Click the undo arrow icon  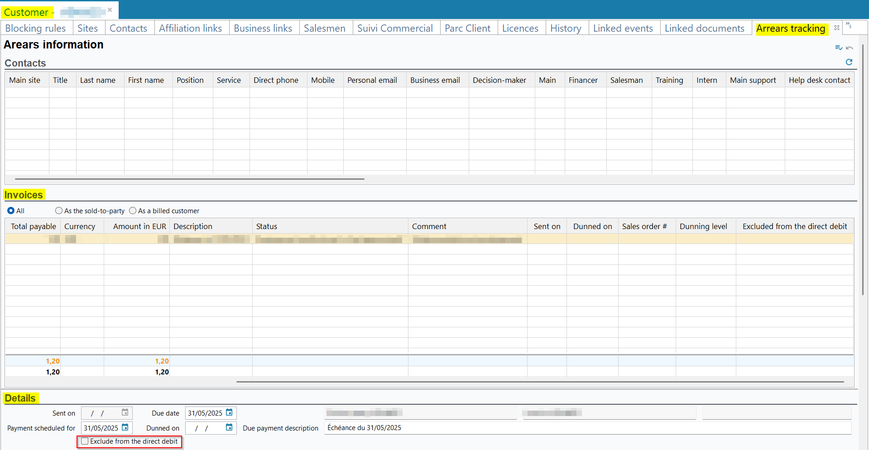(850, 48)
